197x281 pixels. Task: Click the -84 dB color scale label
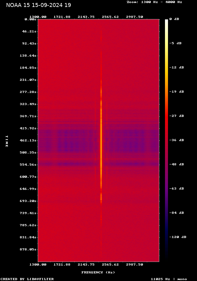[x=176, y=213]
